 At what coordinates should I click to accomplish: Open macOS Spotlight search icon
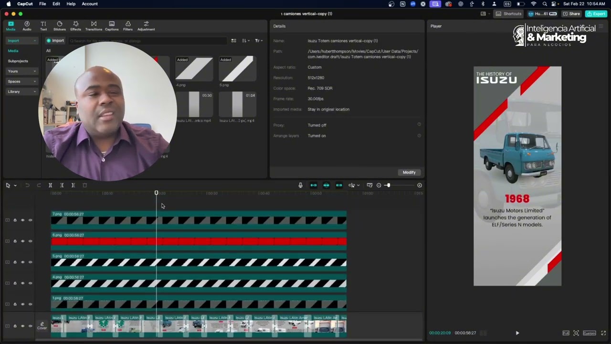click(x=545, y=4)
